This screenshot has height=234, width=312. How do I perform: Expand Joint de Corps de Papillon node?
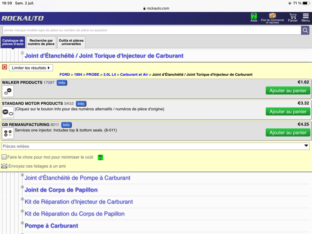[x=22, y=187]
